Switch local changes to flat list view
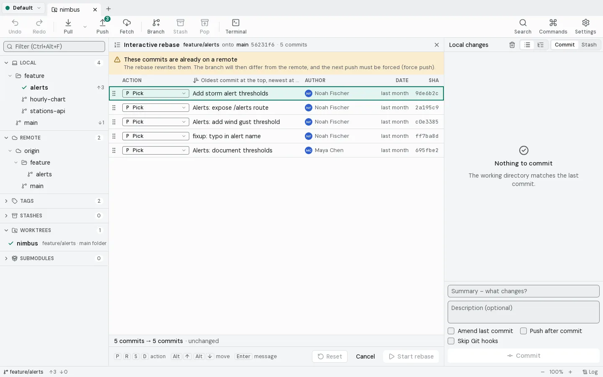The width and height of the screenshot is (603, 377). click(x=527, y=45)
